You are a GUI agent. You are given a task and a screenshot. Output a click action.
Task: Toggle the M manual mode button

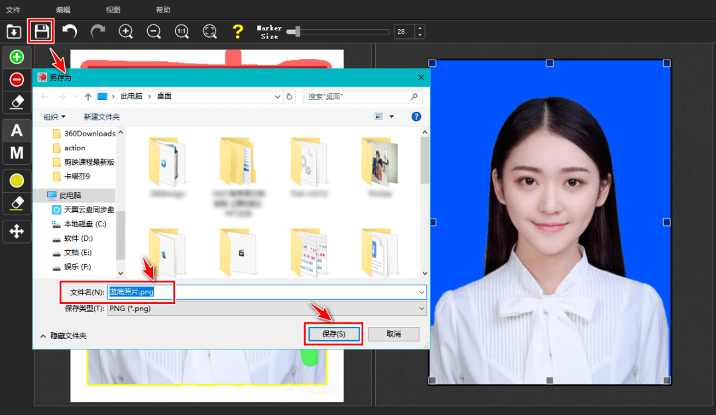(x=17, y=154)
